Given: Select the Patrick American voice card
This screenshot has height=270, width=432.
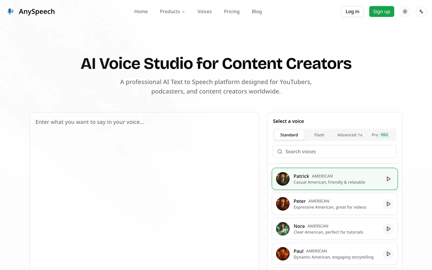Looking at the screenshot, I should [335, 179].
